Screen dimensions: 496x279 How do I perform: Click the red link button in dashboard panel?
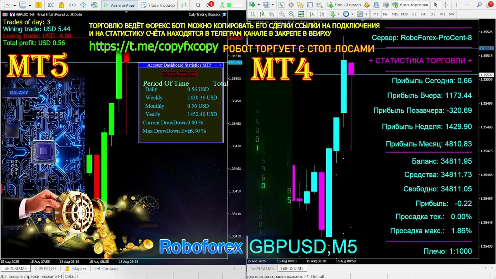pos(179,74)
